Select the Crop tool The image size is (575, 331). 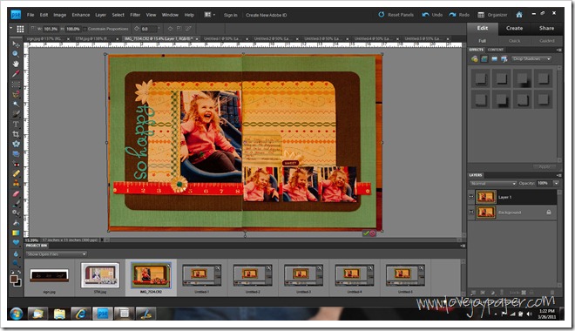(x=16, y=134)
